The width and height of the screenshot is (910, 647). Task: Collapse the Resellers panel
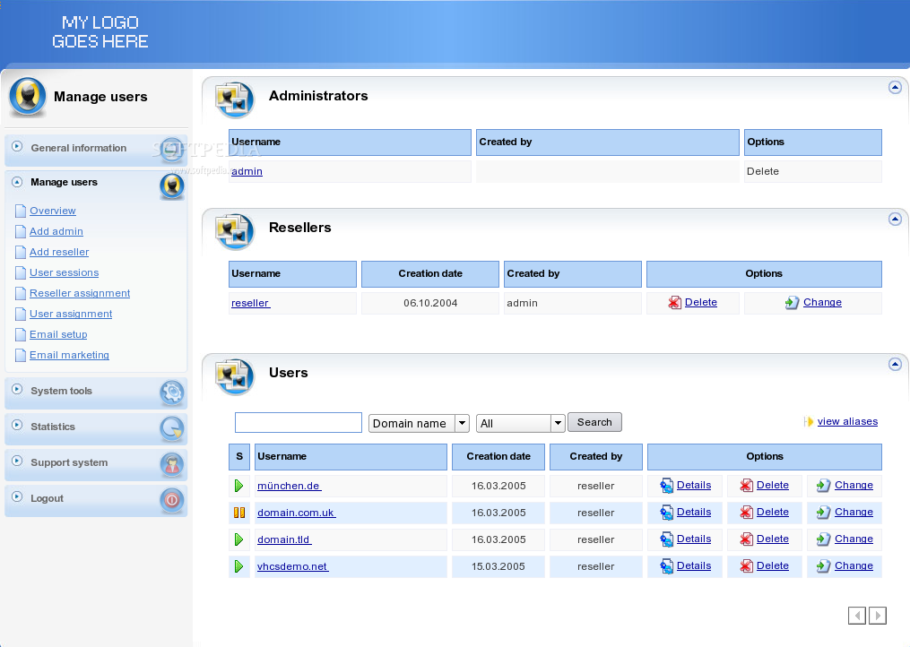894,219
